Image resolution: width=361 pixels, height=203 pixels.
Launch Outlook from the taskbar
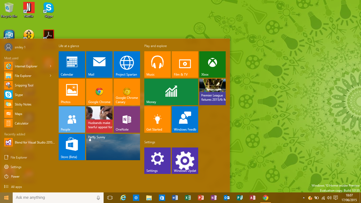pyautogui.click(x=227, y=198)
